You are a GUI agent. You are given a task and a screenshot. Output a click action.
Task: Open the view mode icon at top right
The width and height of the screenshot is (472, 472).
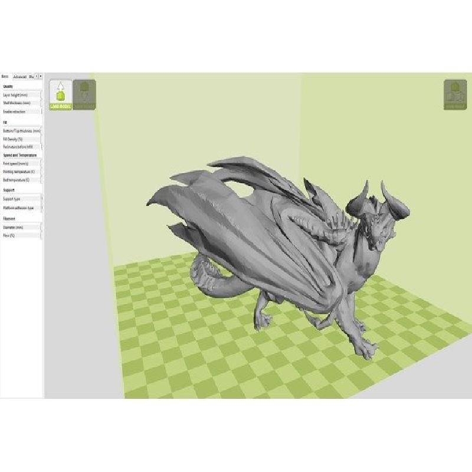click(455, 94)
